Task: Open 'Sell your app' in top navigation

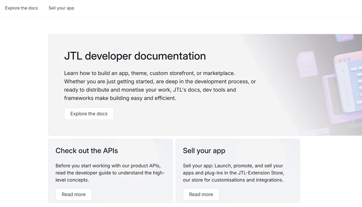Action: pyautogui.click(x=61, y=8)
